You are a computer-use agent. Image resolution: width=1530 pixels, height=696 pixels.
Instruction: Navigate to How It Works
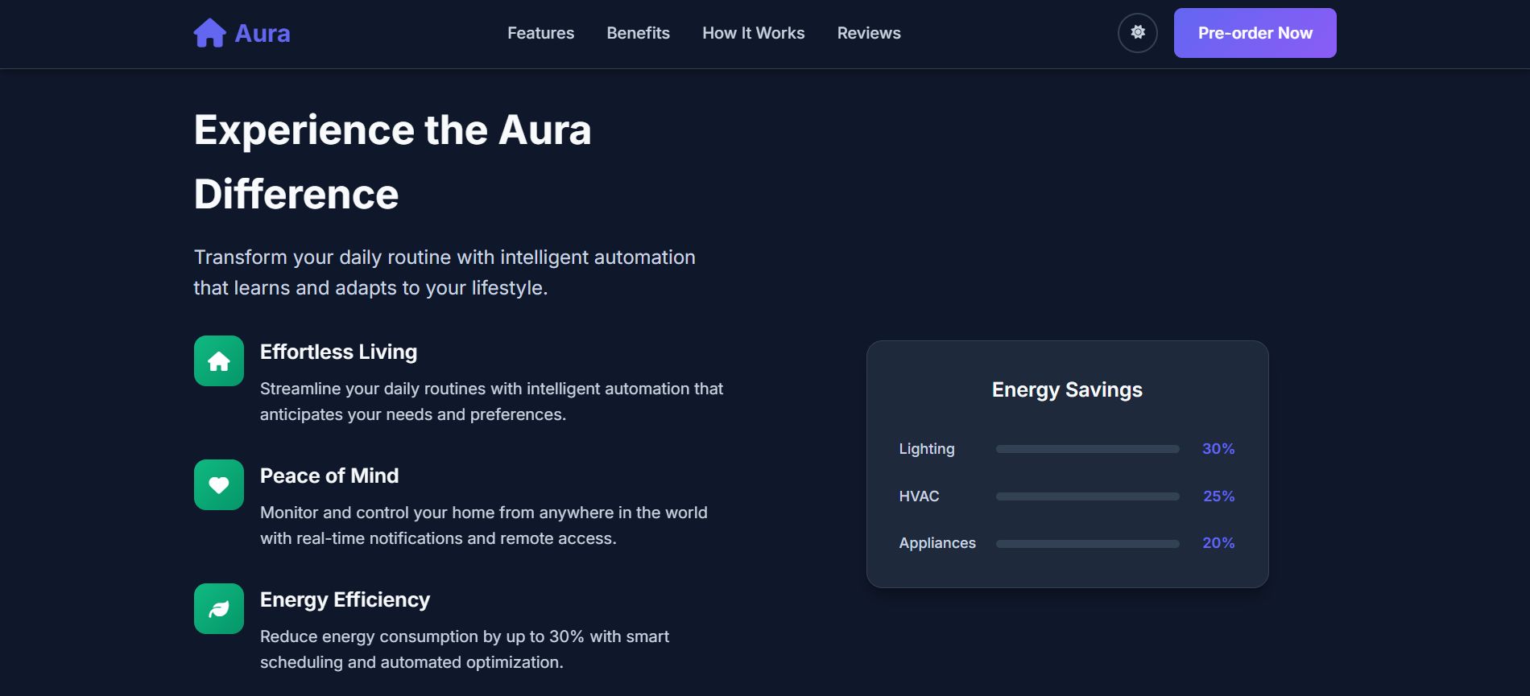[753, 33]
